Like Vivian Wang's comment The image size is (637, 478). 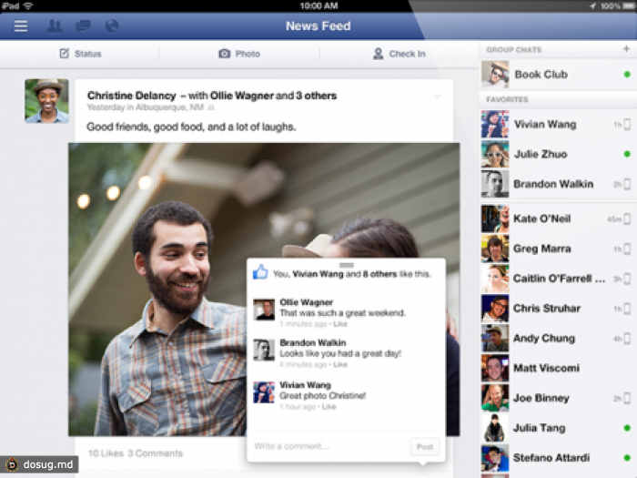[x=329, y=407]
